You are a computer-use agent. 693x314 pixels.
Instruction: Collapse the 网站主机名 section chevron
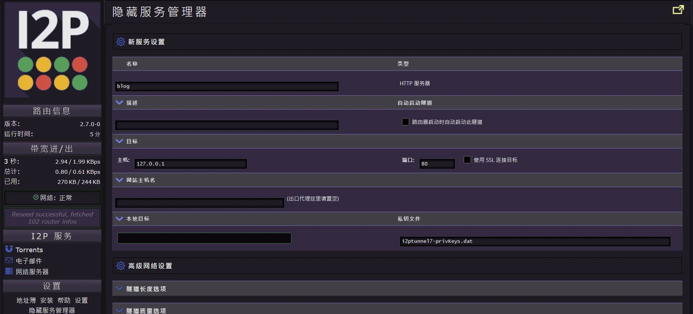click(x=120, y=180)
